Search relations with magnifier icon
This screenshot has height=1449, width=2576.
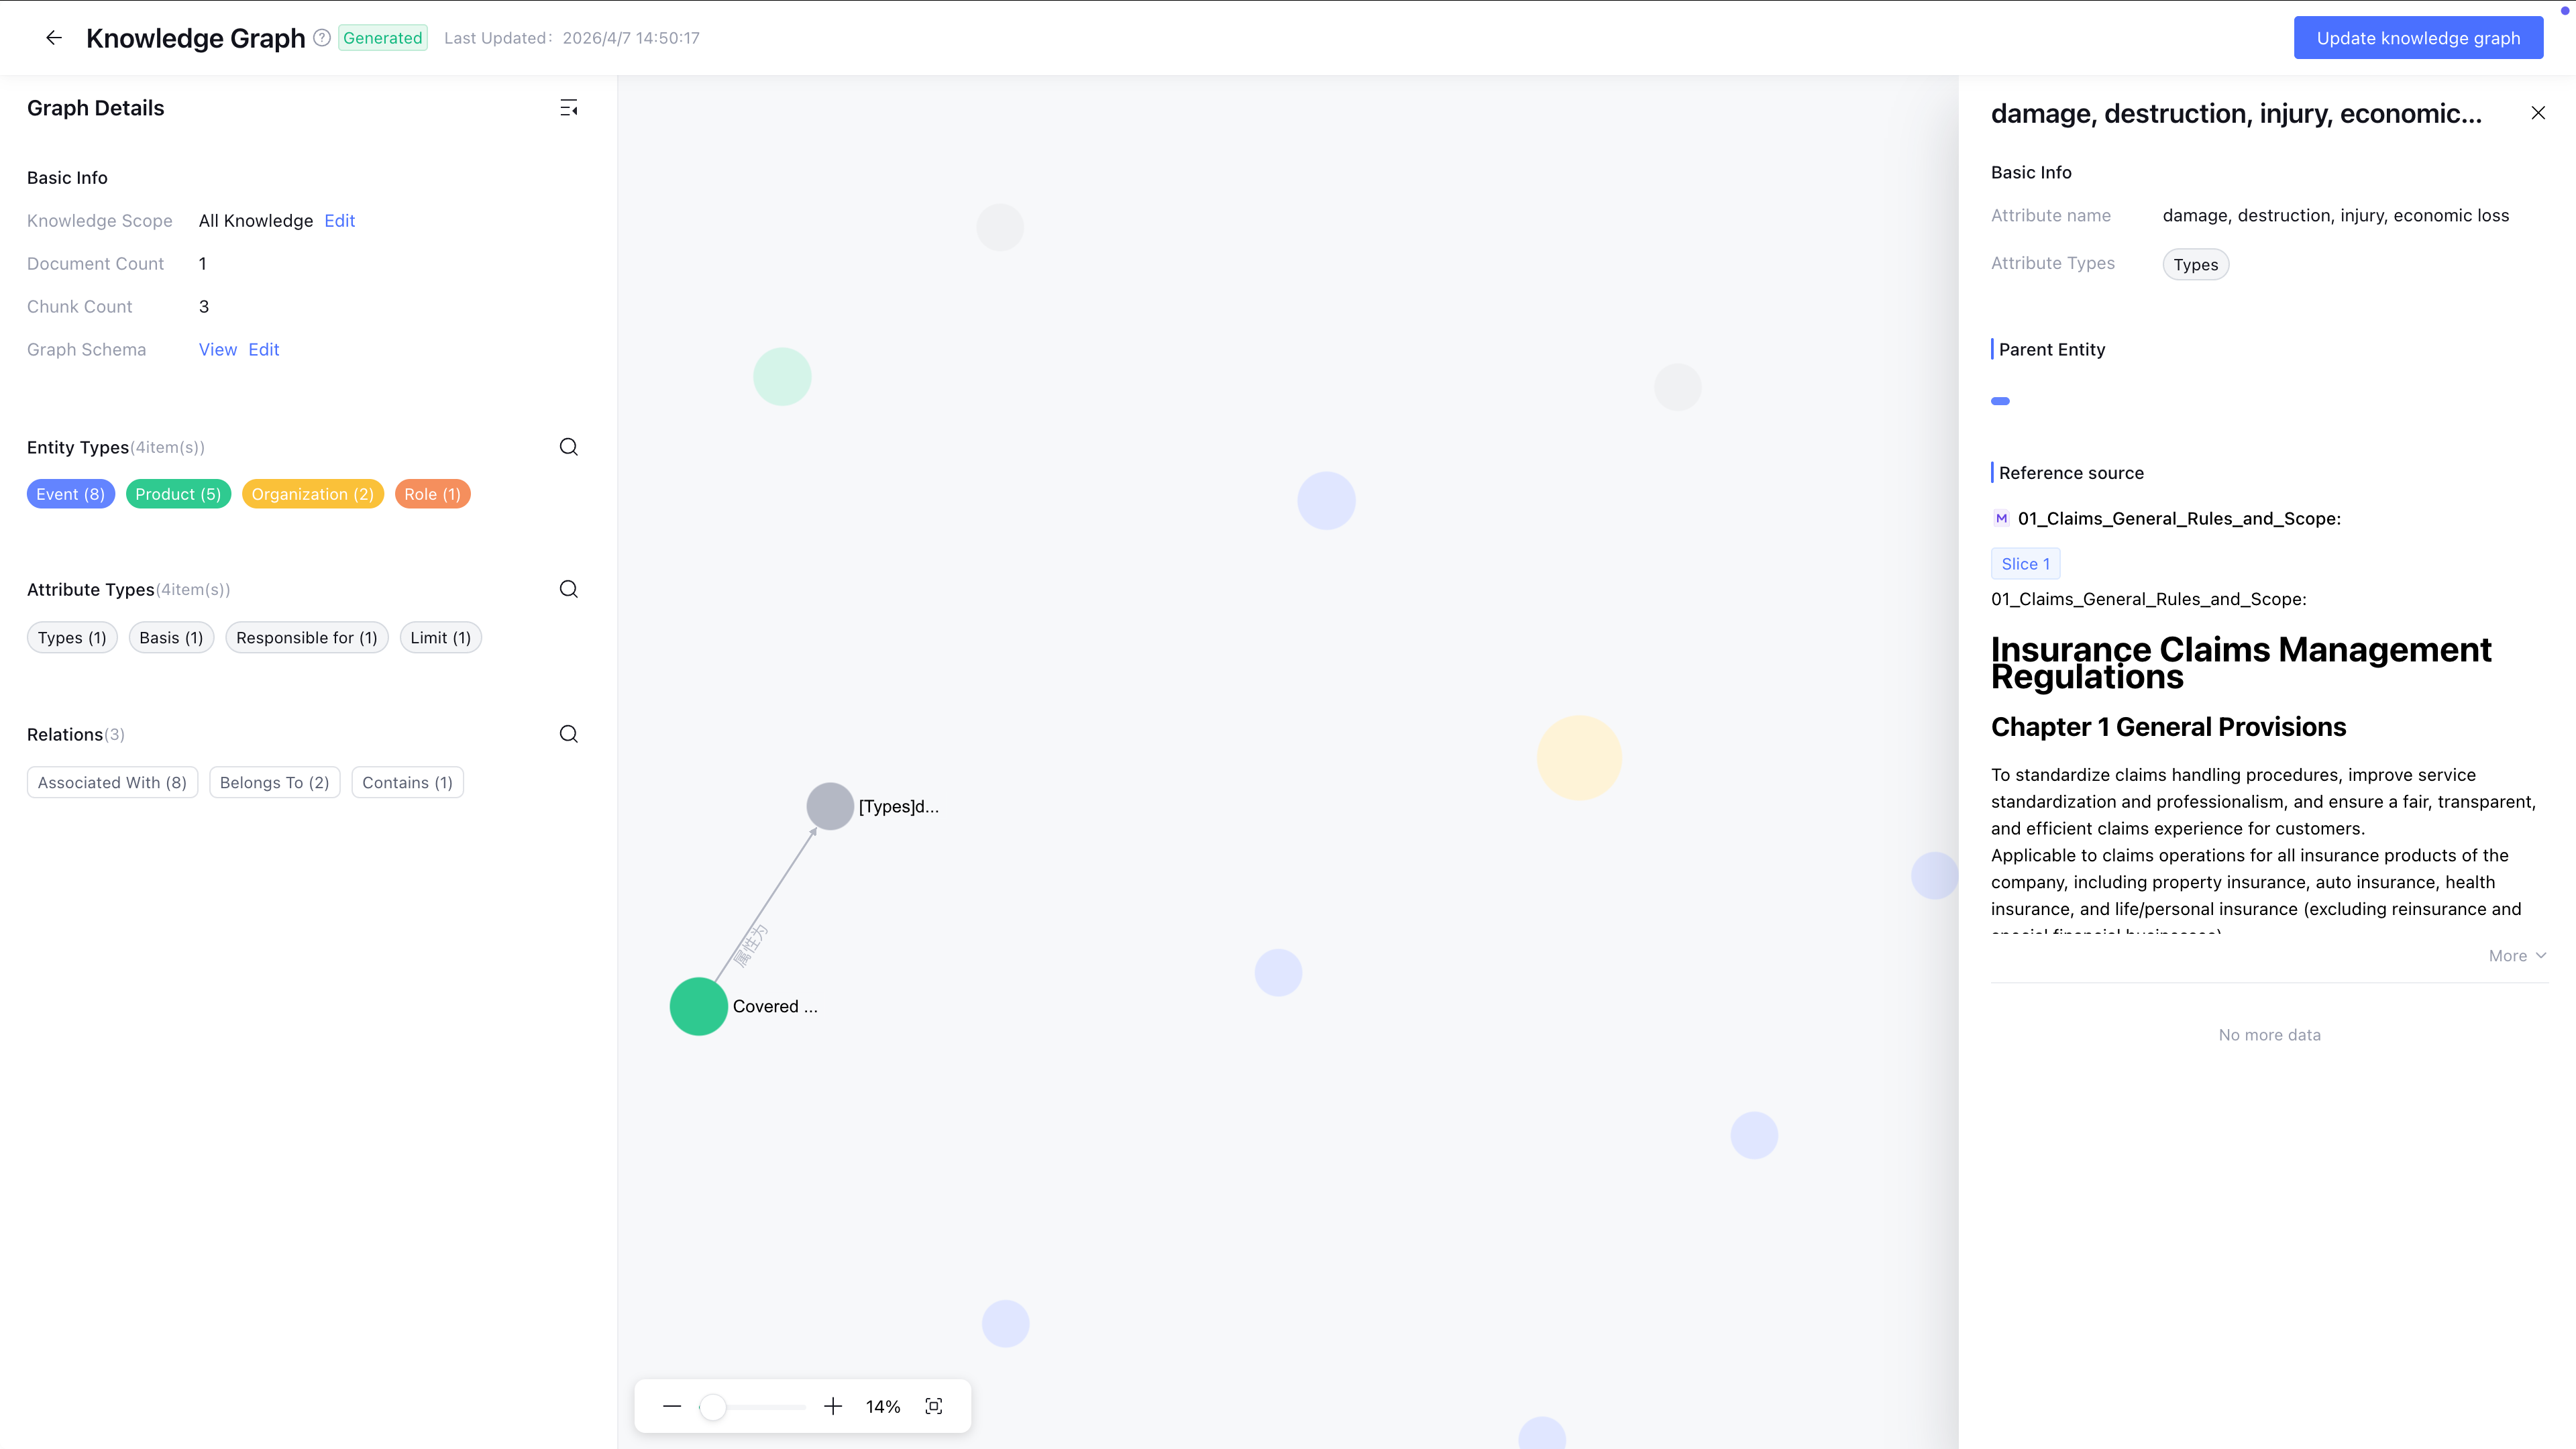pyautogui.click(x=569, y=734)
